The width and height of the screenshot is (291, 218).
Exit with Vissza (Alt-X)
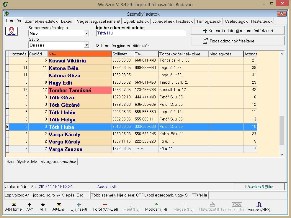tap(259, 207)
